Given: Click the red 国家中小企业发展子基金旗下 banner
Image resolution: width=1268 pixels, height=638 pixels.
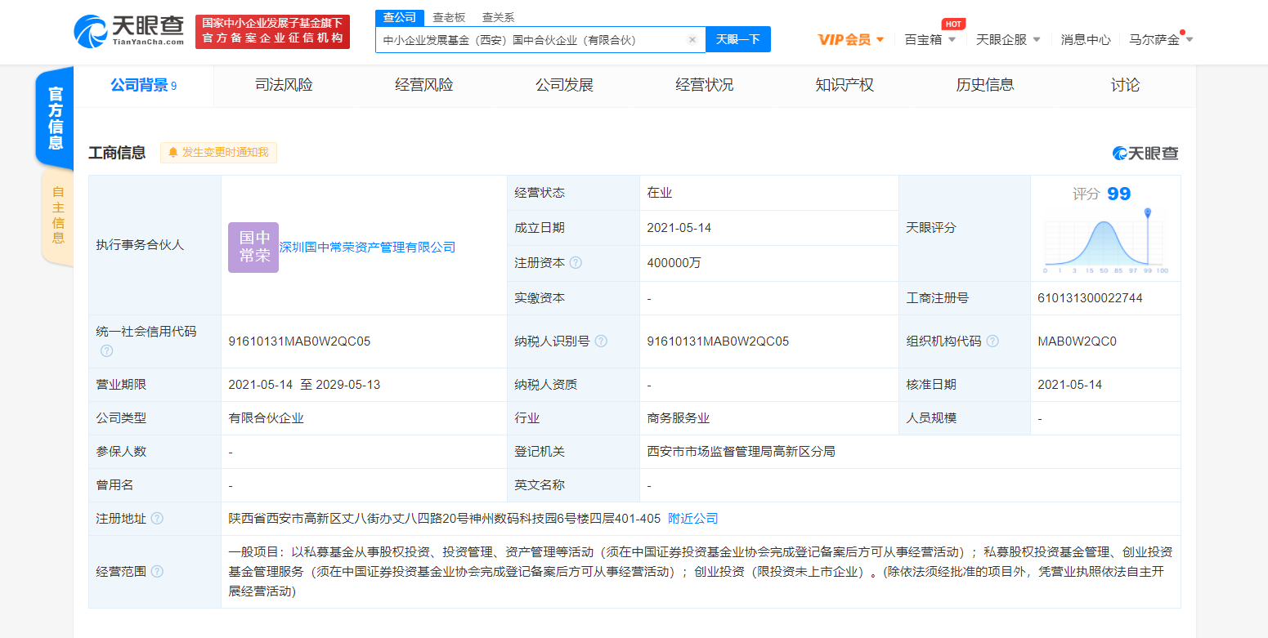Looking at the screenshot, I should [272, 31].
